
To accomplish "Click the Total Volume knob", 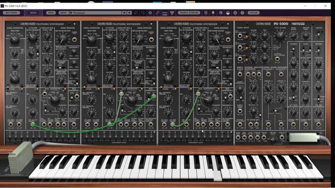I will [x=280, y=36].
